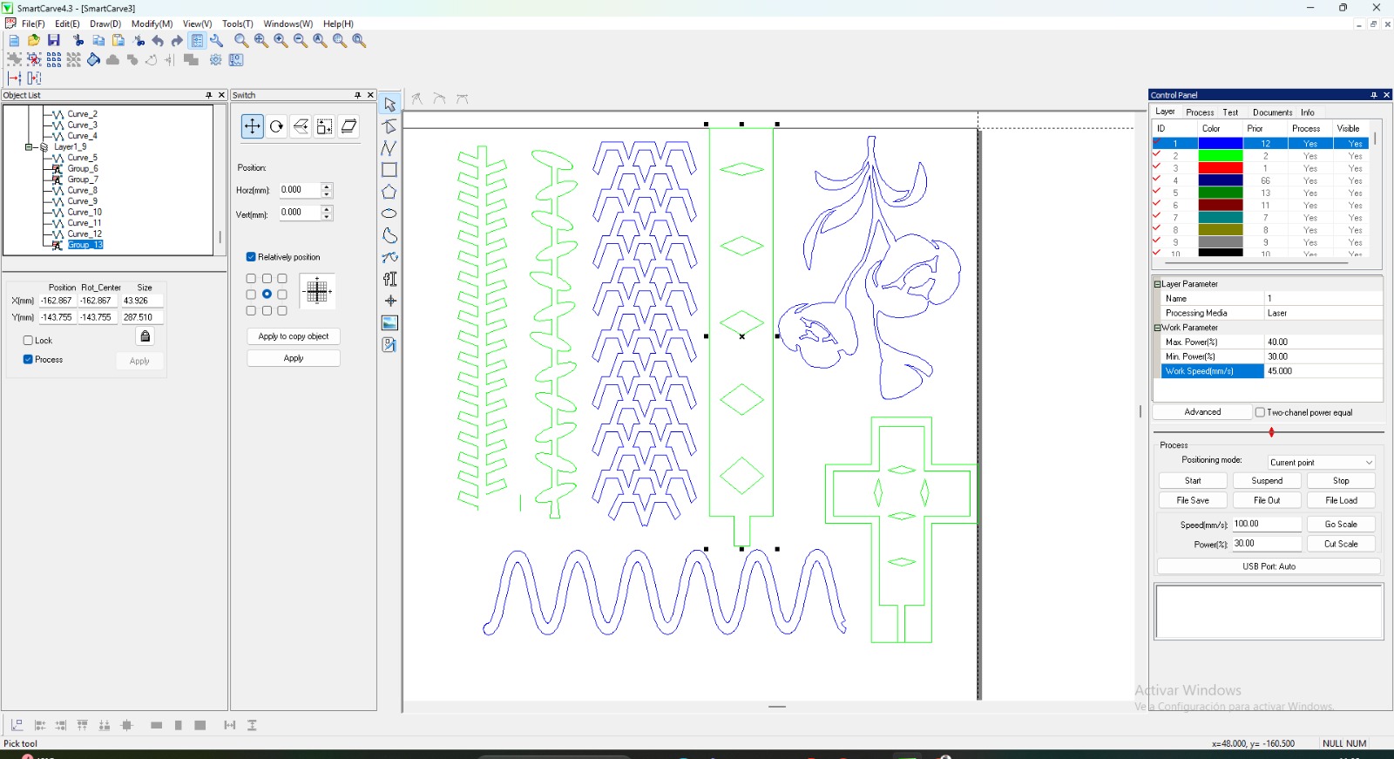Activate the text tool
This screenshot has height=759, width=1394.
pyautogui.click(x=389, y=279)
